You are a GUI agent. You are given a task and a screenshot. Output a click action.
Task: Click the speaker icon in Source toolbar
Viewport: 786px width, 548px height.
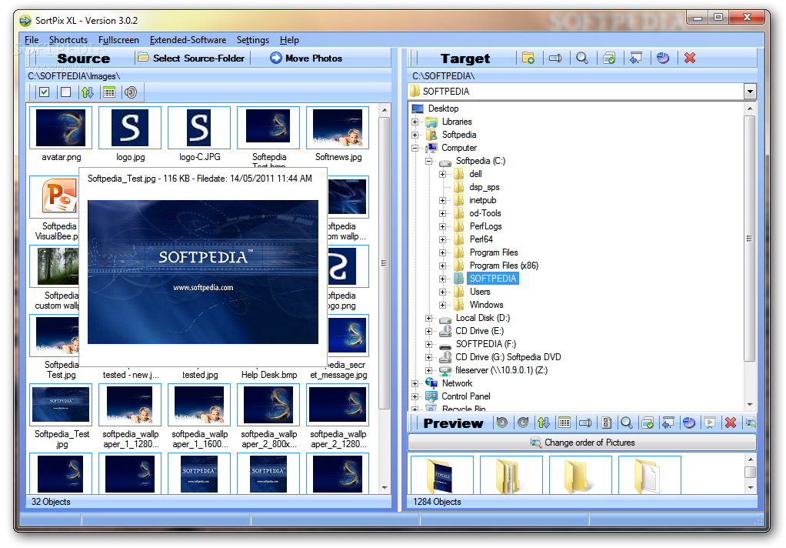coord(131,92)
